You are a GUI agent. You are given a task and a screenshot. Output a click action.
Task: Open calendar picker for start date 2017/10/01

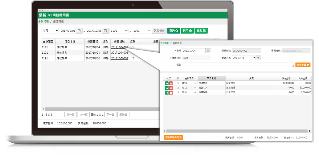click(79, 31)
